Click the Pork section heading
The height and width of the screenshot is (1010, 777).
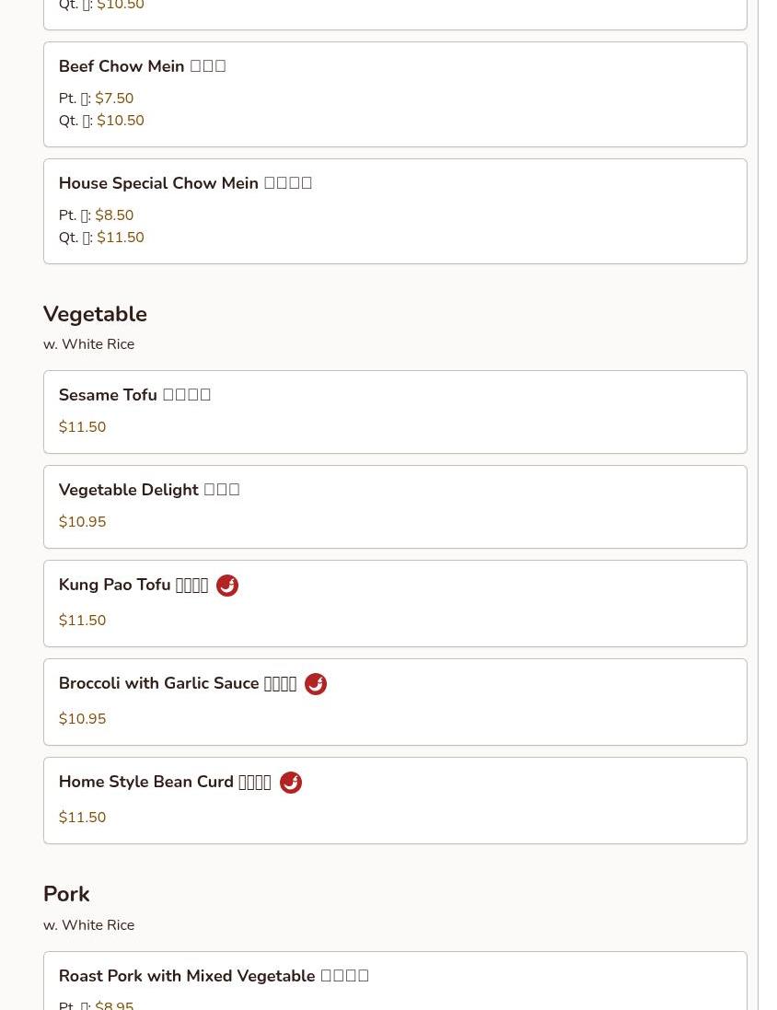[66, 894]
